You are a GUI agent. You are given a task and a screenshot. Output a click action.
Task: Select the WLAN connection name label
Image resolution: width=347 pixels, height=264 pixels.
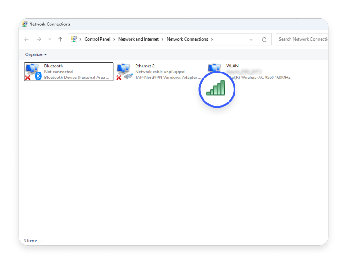[232, 66]
